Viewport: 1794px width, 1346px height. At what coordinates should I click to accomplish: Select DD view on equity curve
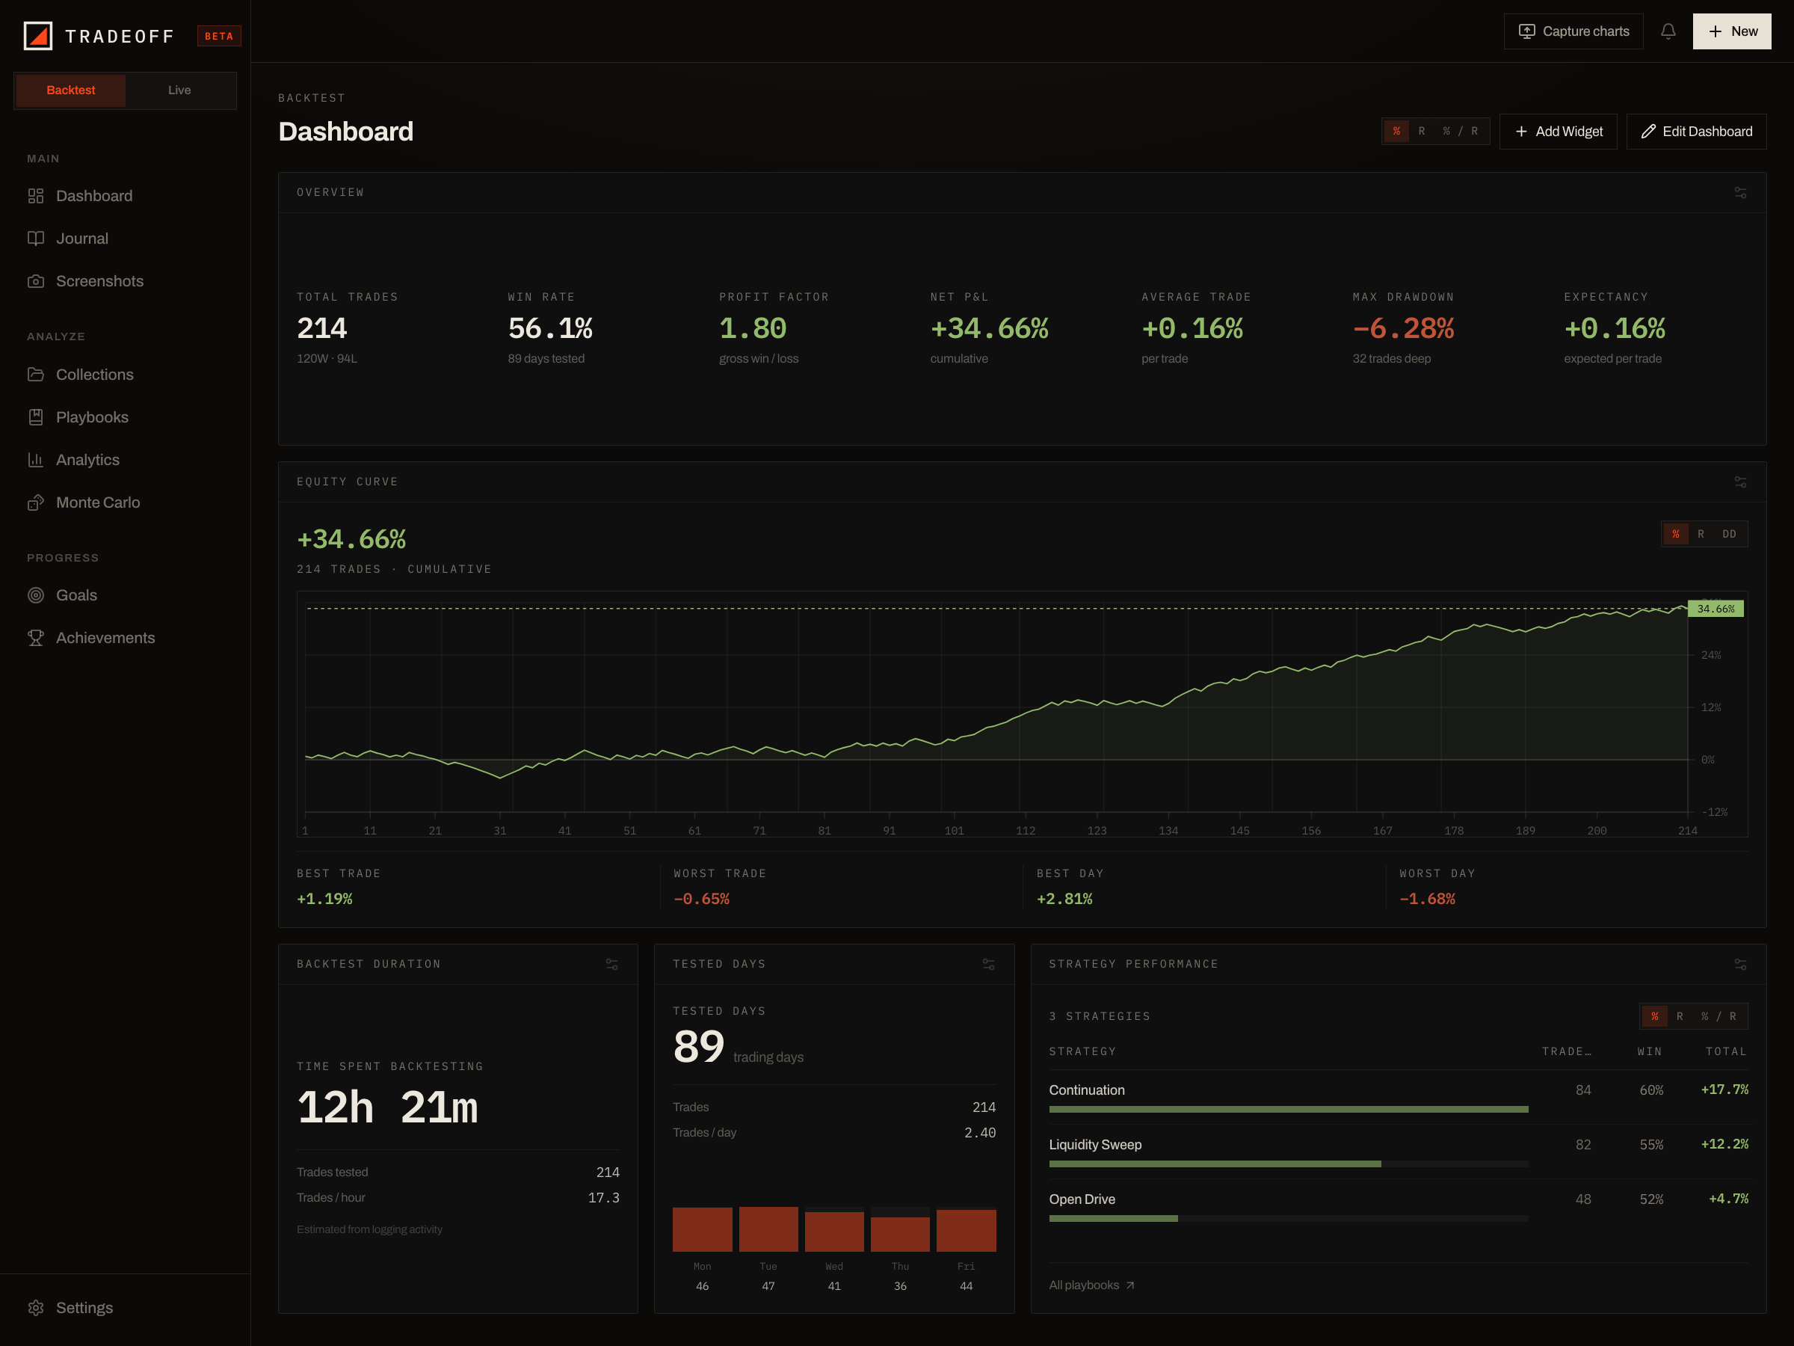click(x=1729, y=534)
